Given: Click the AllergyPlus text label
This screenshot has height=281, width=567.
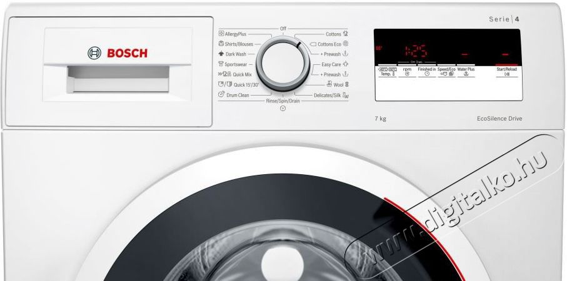Looking at the screenshot, I should pos(236,34).
